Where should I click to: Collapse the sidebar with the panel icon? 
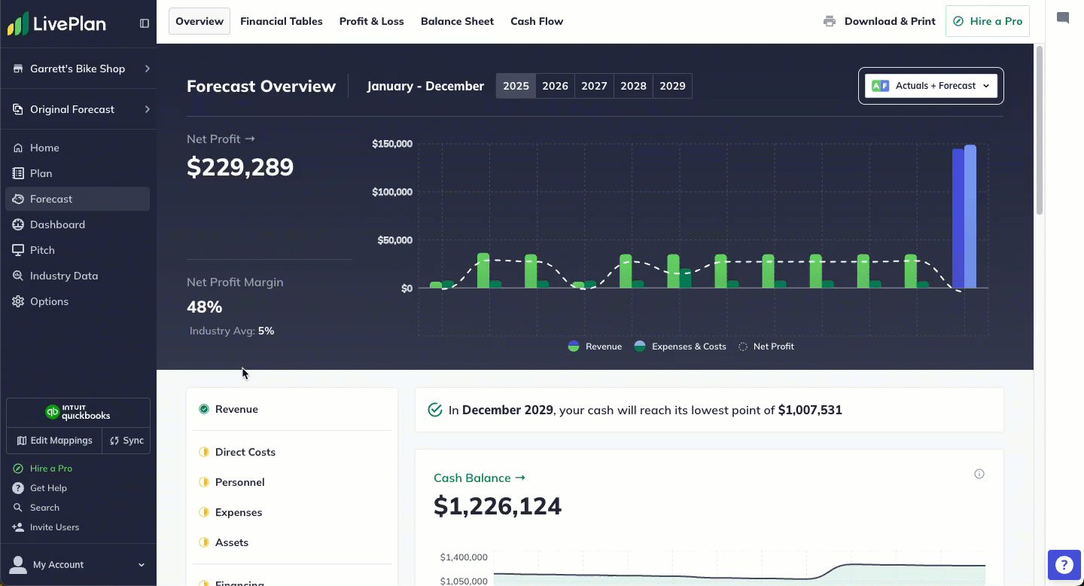pos(145,23)
